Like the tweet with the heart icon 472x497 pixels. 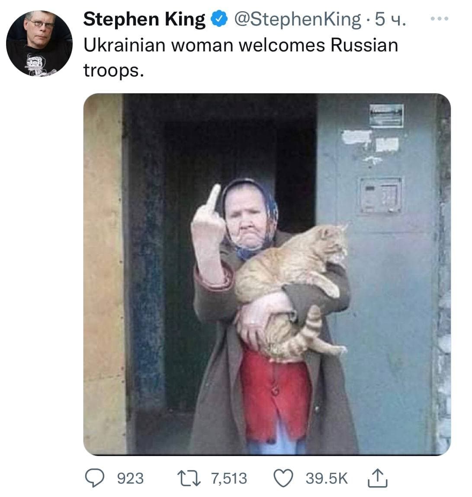coord(284,478)
